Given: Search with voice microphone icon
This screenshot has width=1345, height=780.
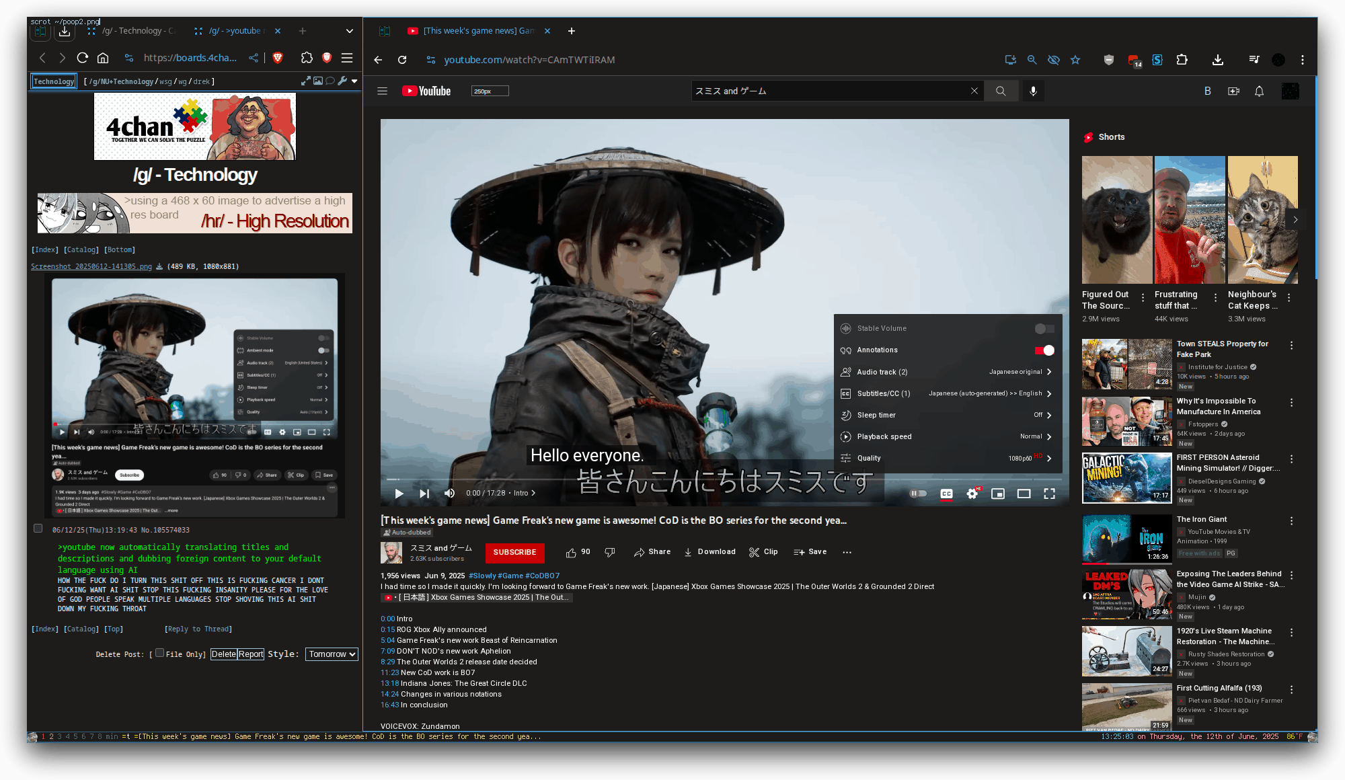Looking at the screenshot, I should [x=1034, y=91].
